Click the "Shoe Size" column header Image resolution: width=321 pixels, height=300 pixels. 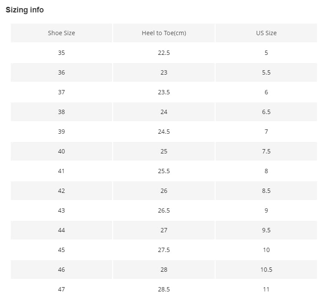coord(61,33)
